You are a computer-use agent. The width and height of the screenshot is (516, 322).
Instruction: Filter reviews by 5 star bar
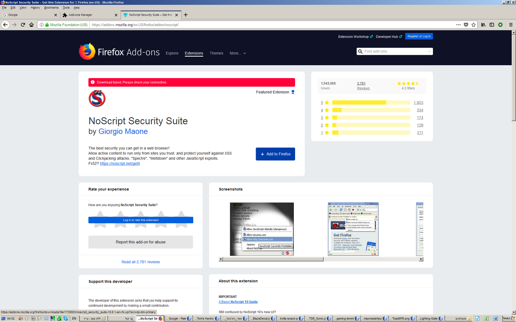371,103
